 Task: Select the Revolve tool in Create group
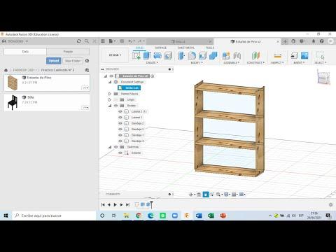[x=157, y=55]
